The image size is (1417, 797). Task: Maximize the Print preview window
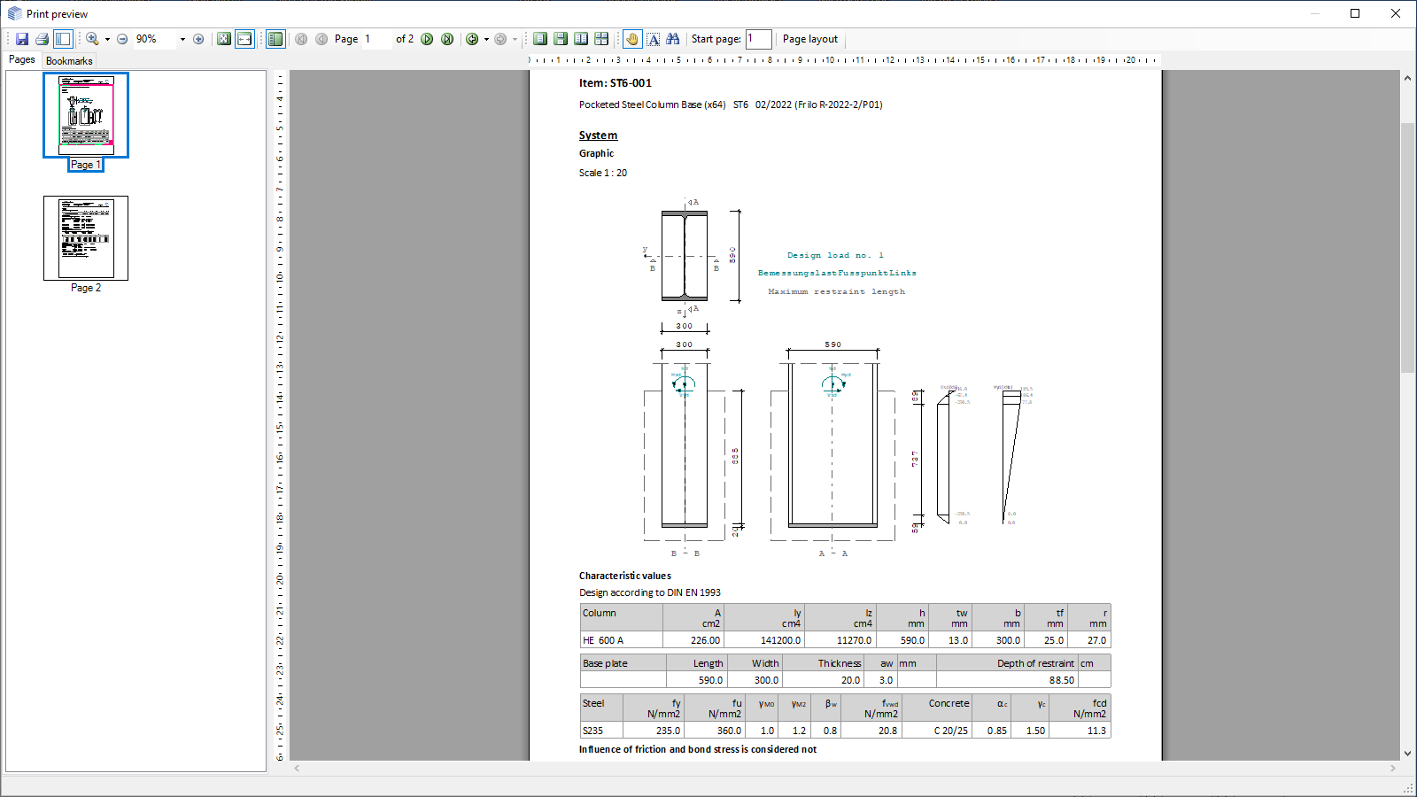point(1355,13)
